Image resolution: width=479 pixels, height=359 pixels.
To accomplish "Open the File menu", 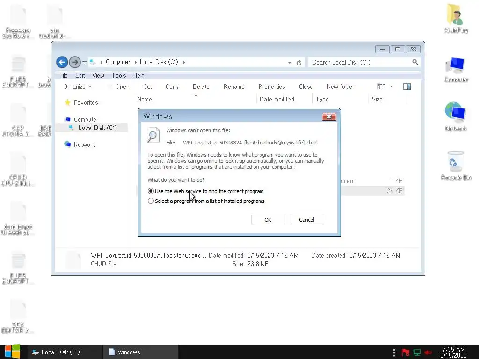I will tap(64, 75).
